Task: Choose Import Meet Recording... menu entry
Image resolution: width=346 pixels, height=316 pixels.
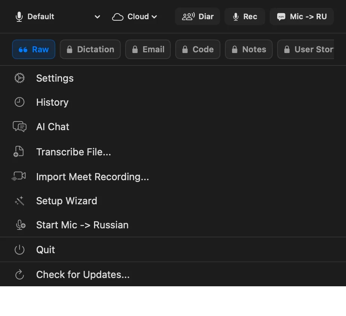Action: click(x=173, y=177)
